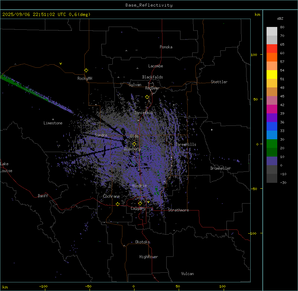Click the Drumheller label
This screenshot has height=291, width=298.
221,168
